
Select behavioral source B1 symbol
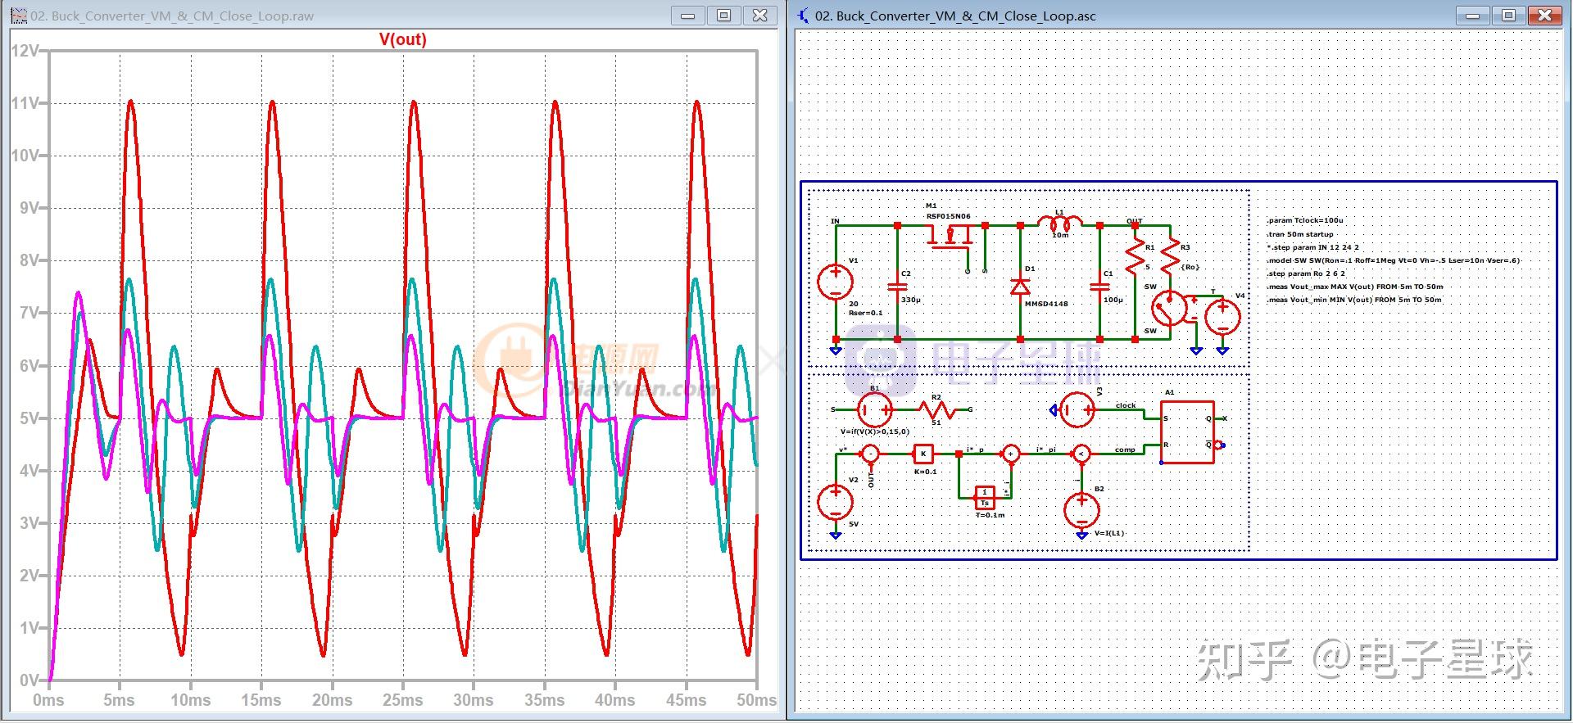click(x=875, y=409)
